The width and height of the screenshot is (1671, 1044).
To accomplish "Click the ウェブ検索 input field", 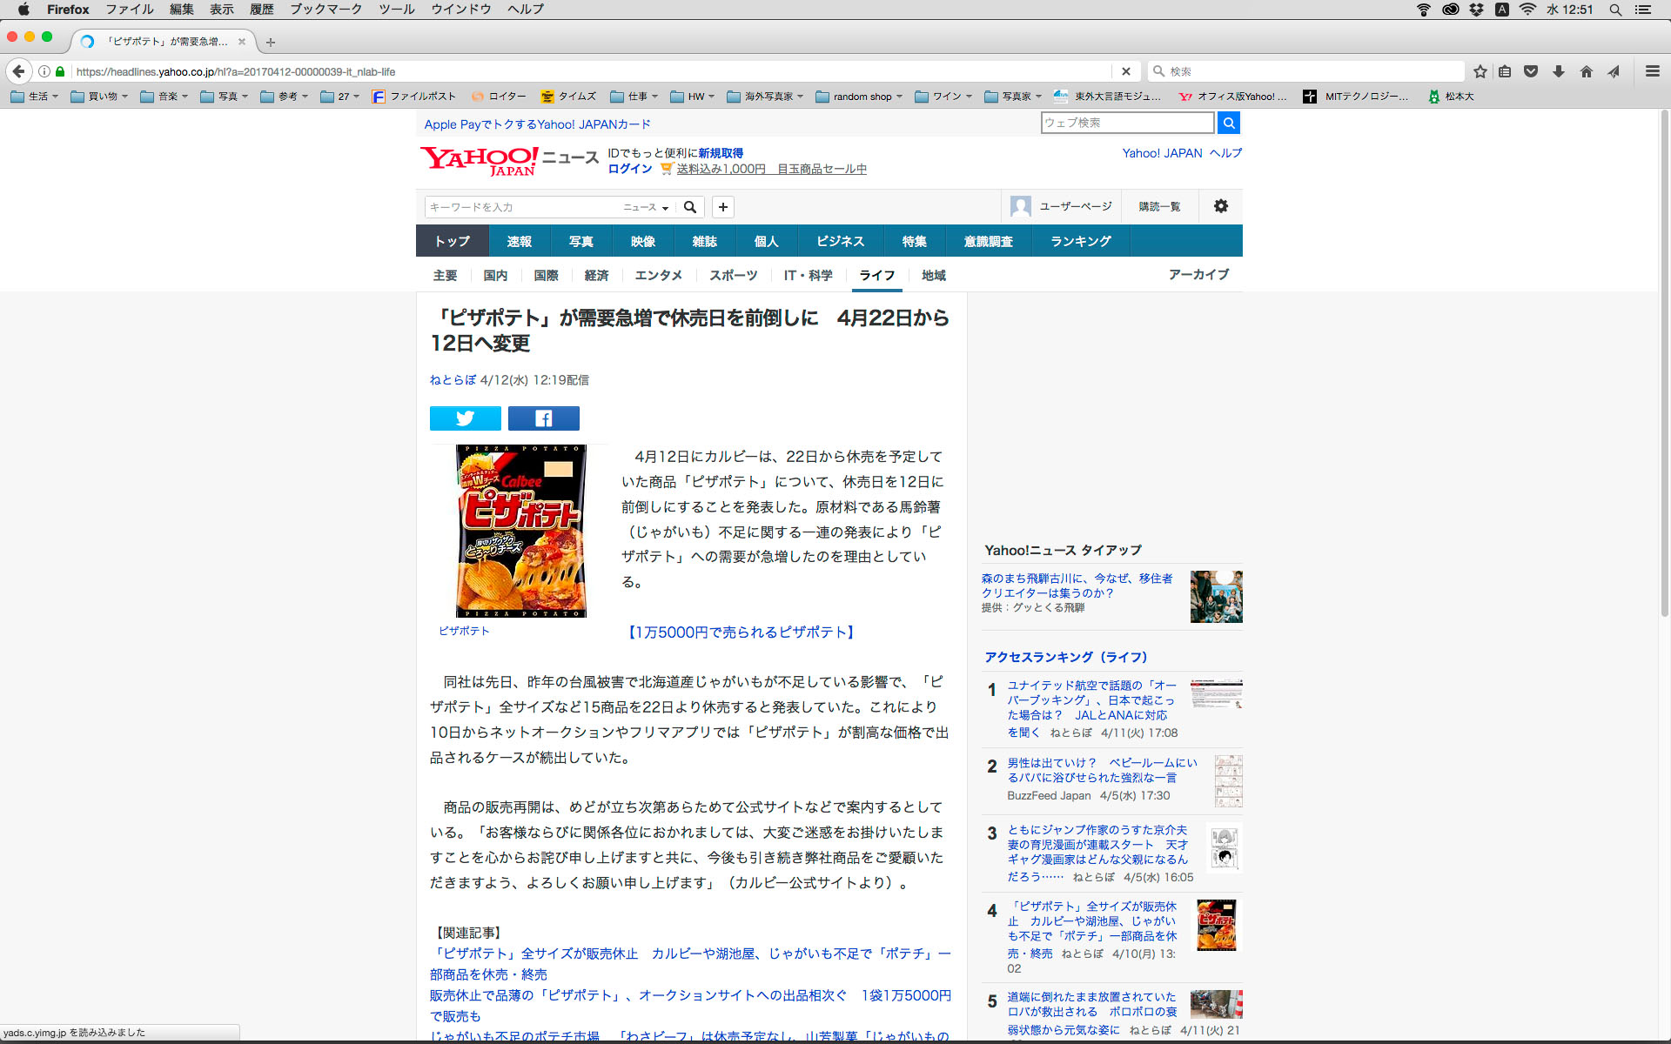I will coord(1126,123).
